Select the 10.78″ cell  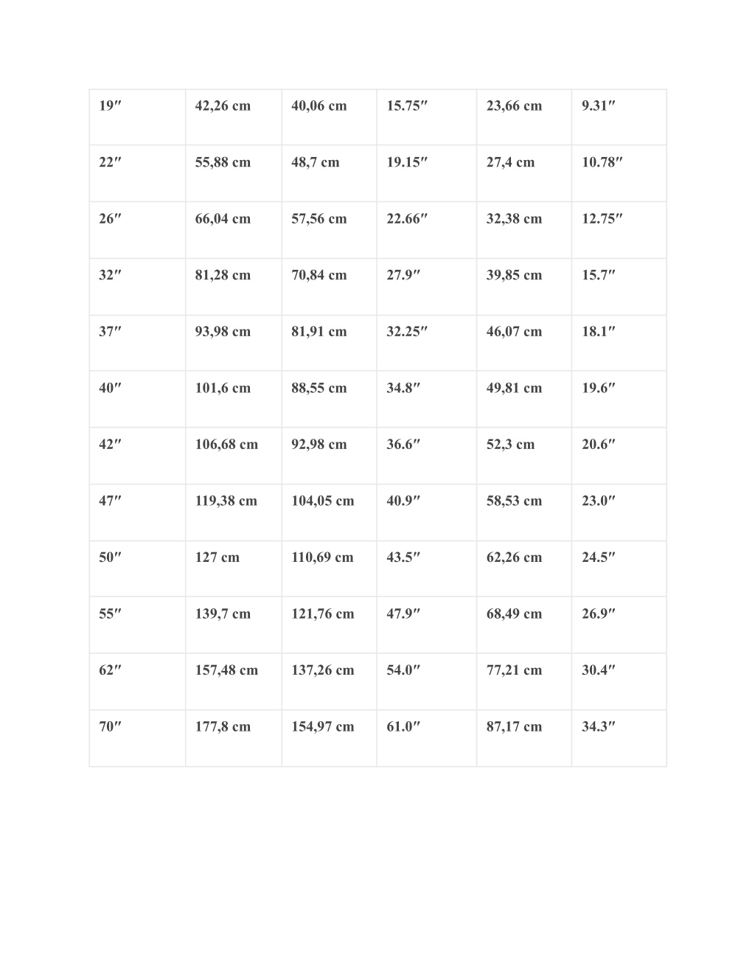click(619, 173)
